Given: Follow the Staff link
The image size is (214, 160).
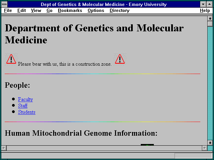Looking at the screenshot, I should coord(23,106).
